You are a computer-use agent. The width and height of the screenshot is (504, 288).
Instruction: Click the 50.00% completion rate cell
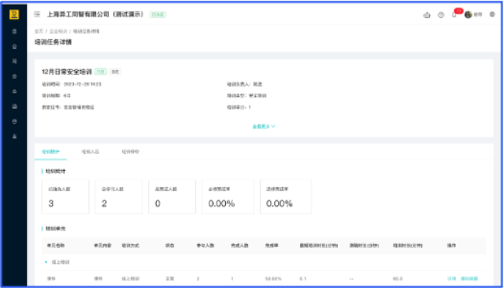[273, 279]
